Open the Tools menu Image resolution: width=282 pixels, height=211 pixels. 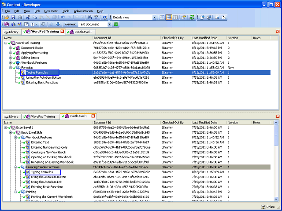(66, 11)
